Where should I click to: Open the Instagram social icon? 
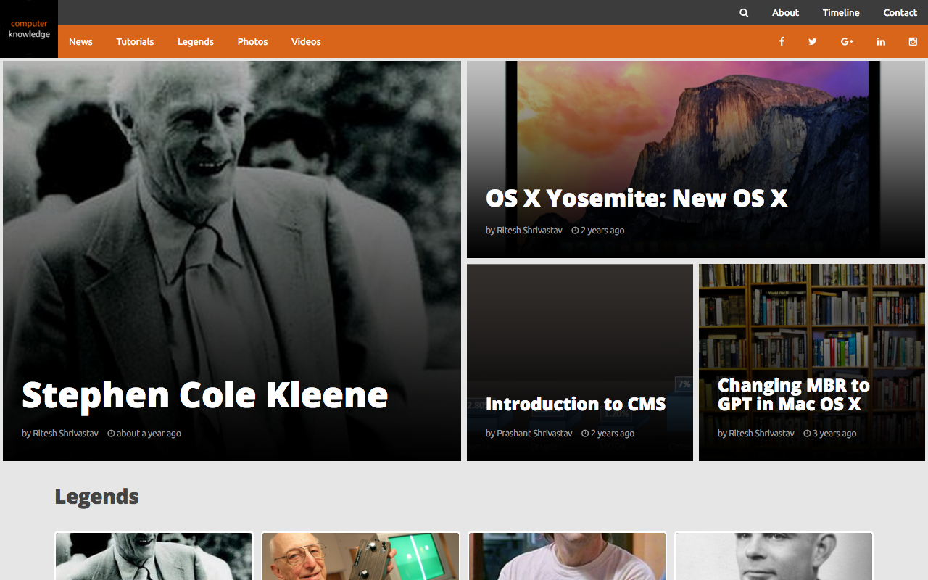(913, 41)
